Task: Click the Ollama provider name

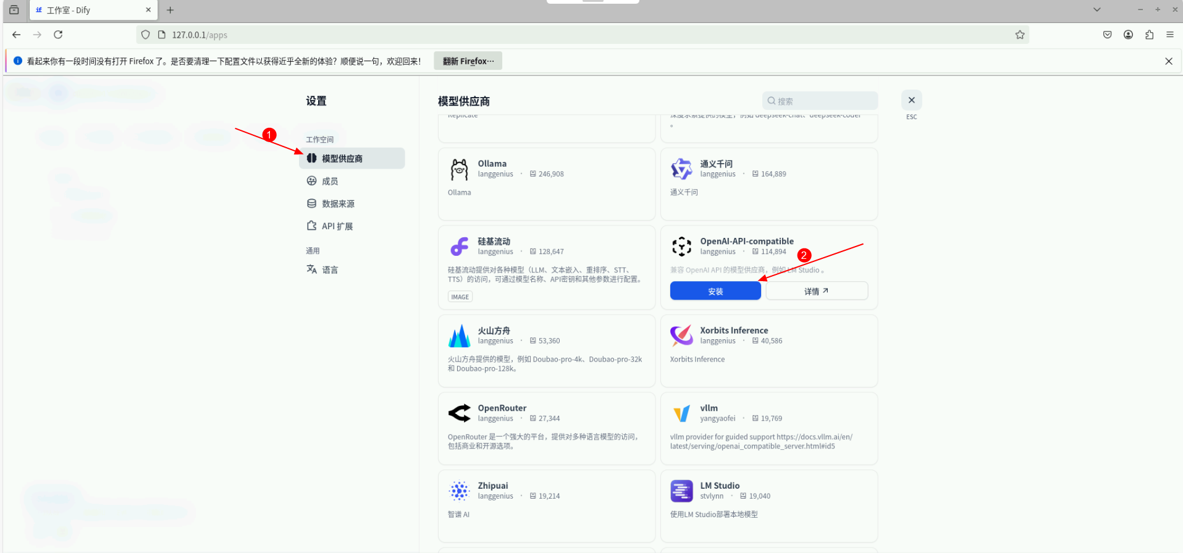Action: coord(492,164)
